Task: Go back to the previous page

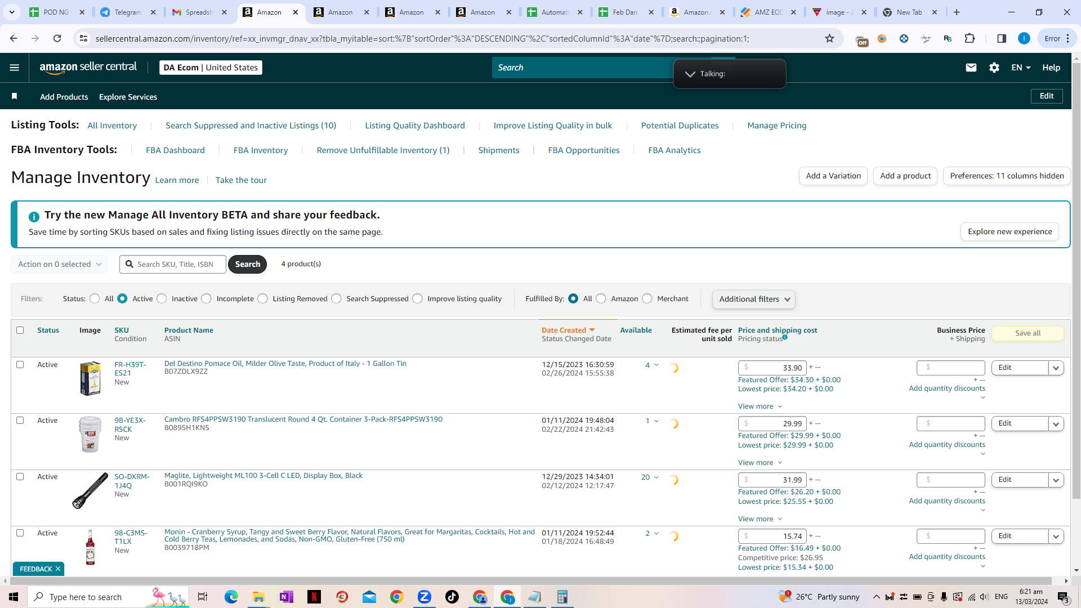Action: click(x=14, y=38)
